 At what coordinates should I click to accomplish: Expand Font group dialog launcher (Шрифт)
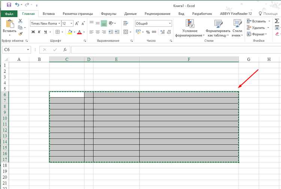(85, 41)
